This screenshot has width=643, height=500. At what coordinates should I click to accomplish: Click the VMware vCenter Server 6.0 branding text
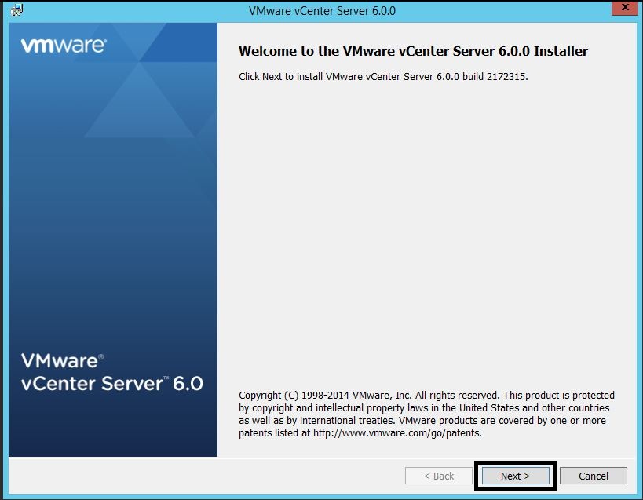pos(111,372)
